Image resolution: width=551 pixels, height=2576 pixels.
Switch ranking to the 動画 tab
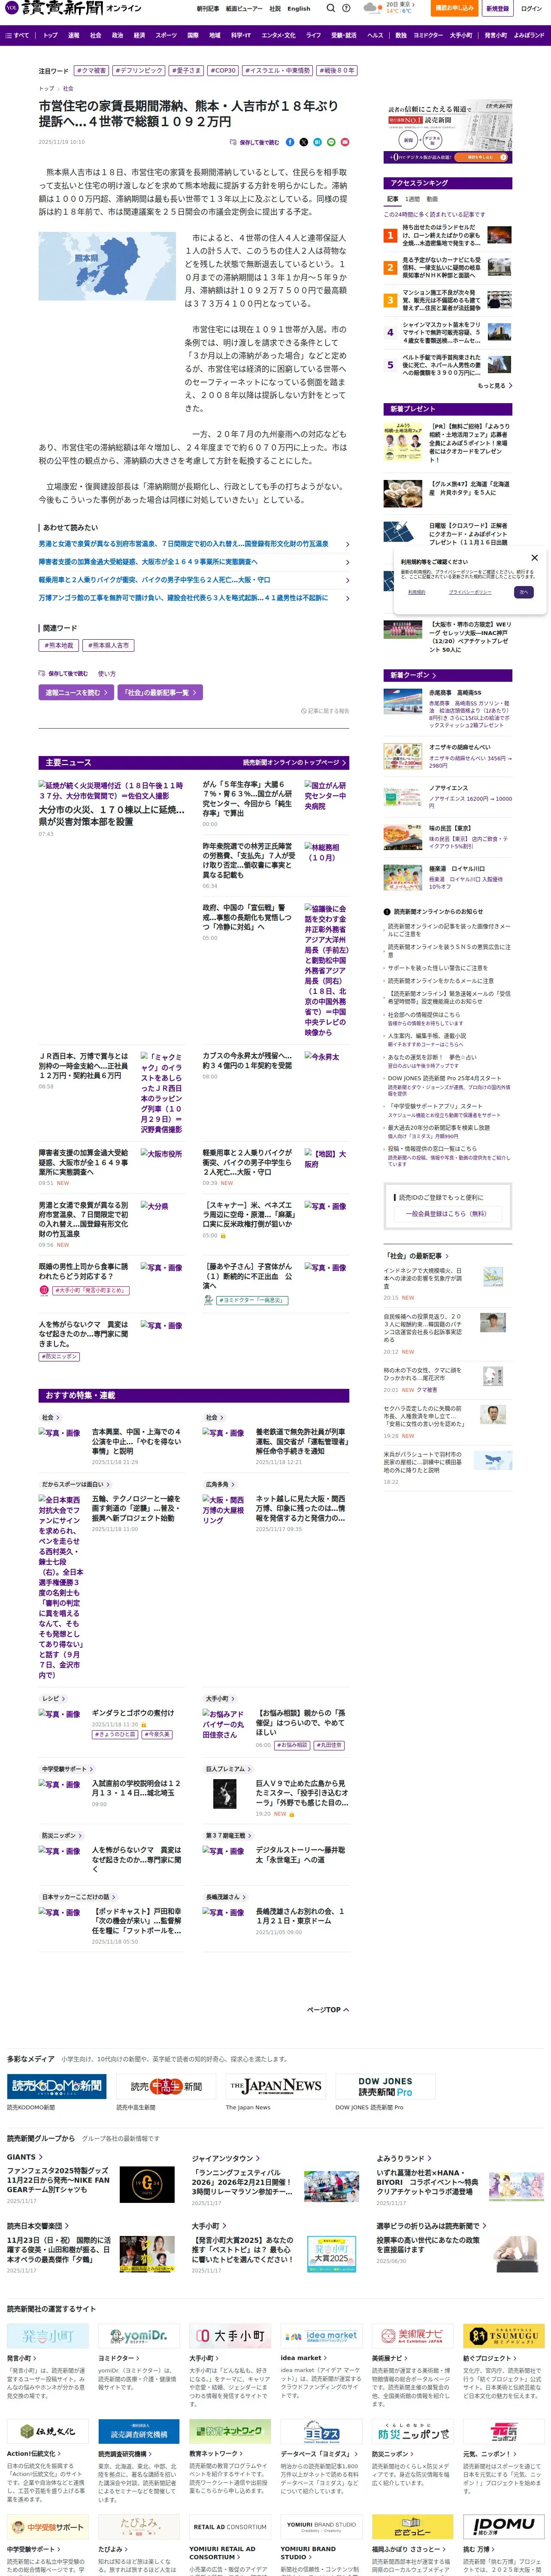point(432,199)
